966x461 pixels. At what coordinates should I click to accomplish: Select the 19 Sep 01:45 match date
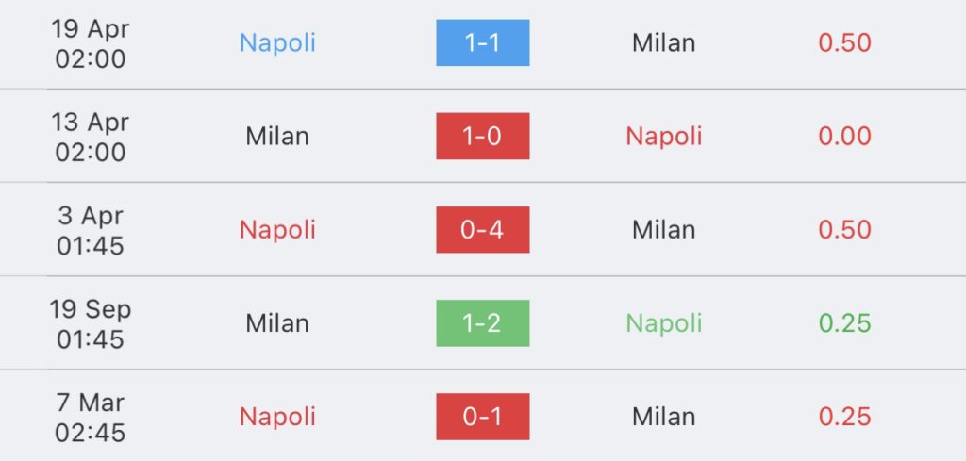point(92,323)
